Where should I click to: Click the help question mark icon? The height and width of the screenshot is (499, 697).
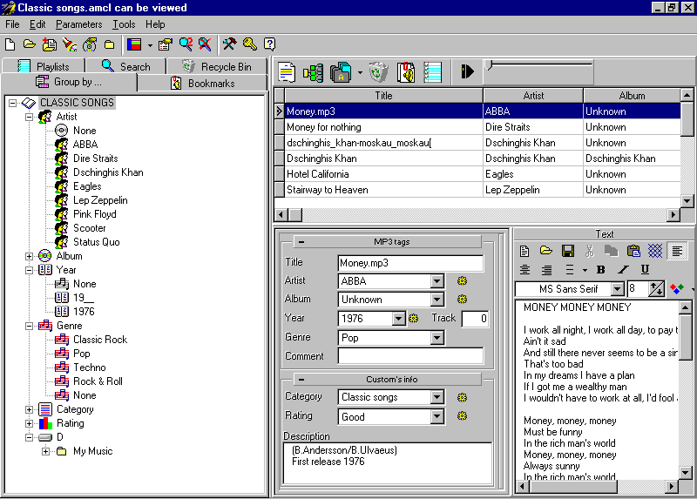[x=269, y=44]
